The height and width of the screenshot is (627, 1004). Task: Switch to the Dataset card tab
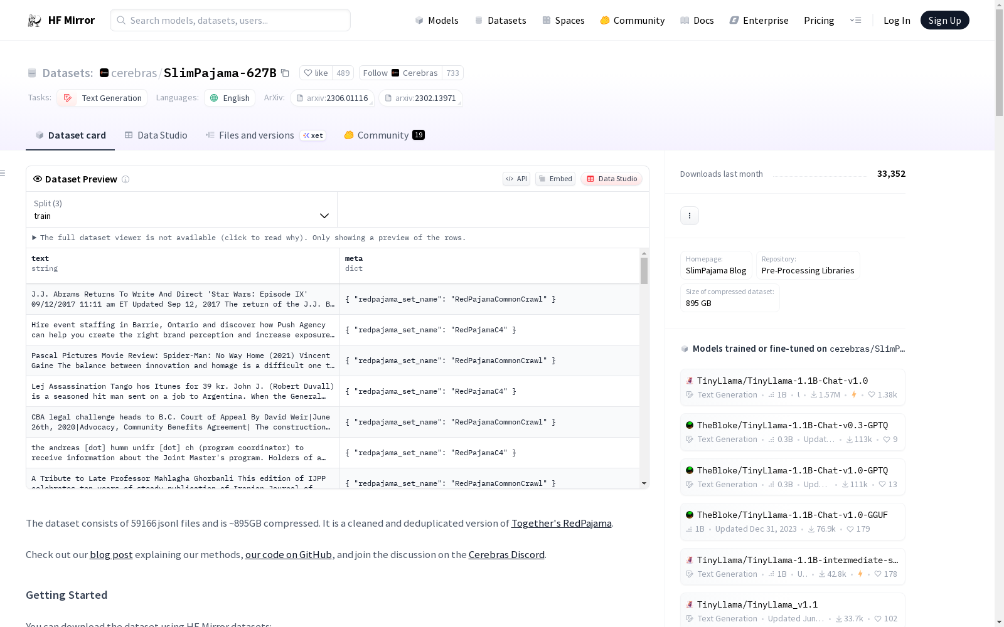(x=70, y=135)
